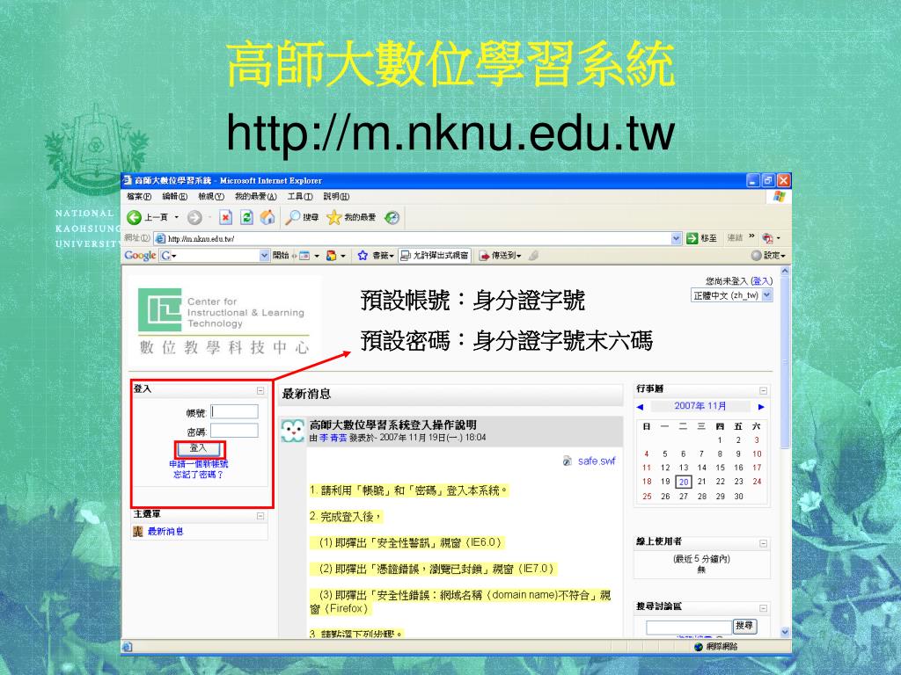901x675 pixels.
Task: Click Google toolbar Send To button
Action: pos(500,256)
